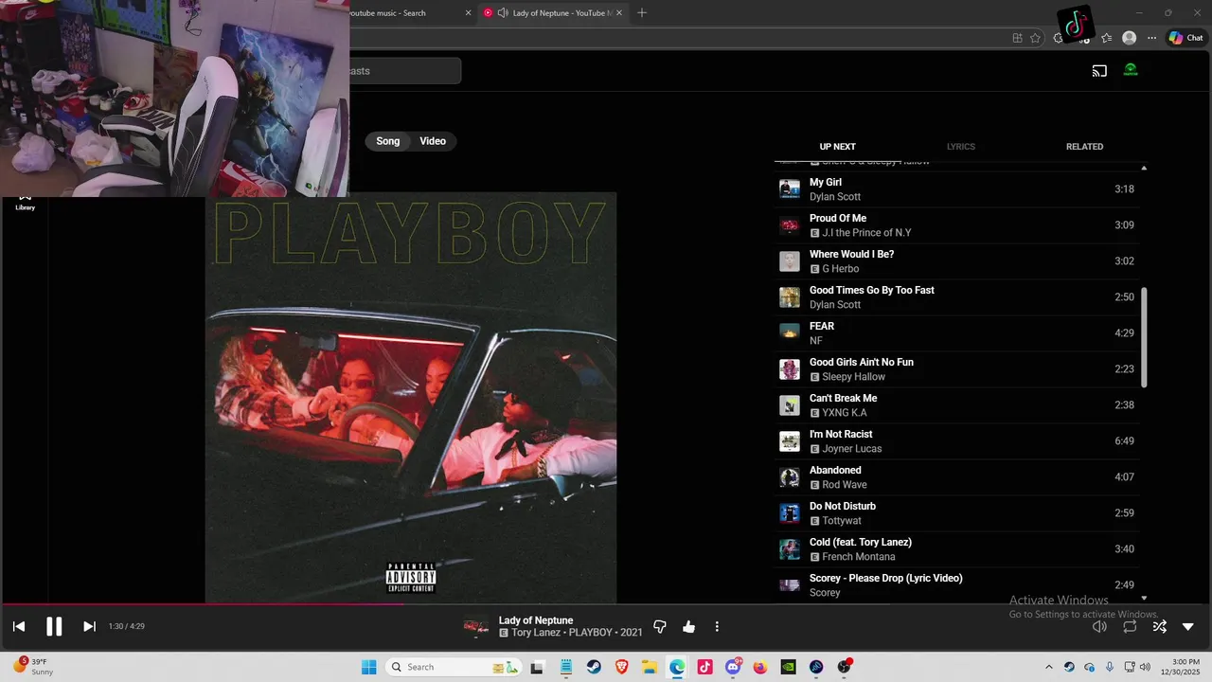Viewport: 1212px width, 682px height.
Task: Play Where Would I Be? by G Herbo
Action: tap(956, 261)
